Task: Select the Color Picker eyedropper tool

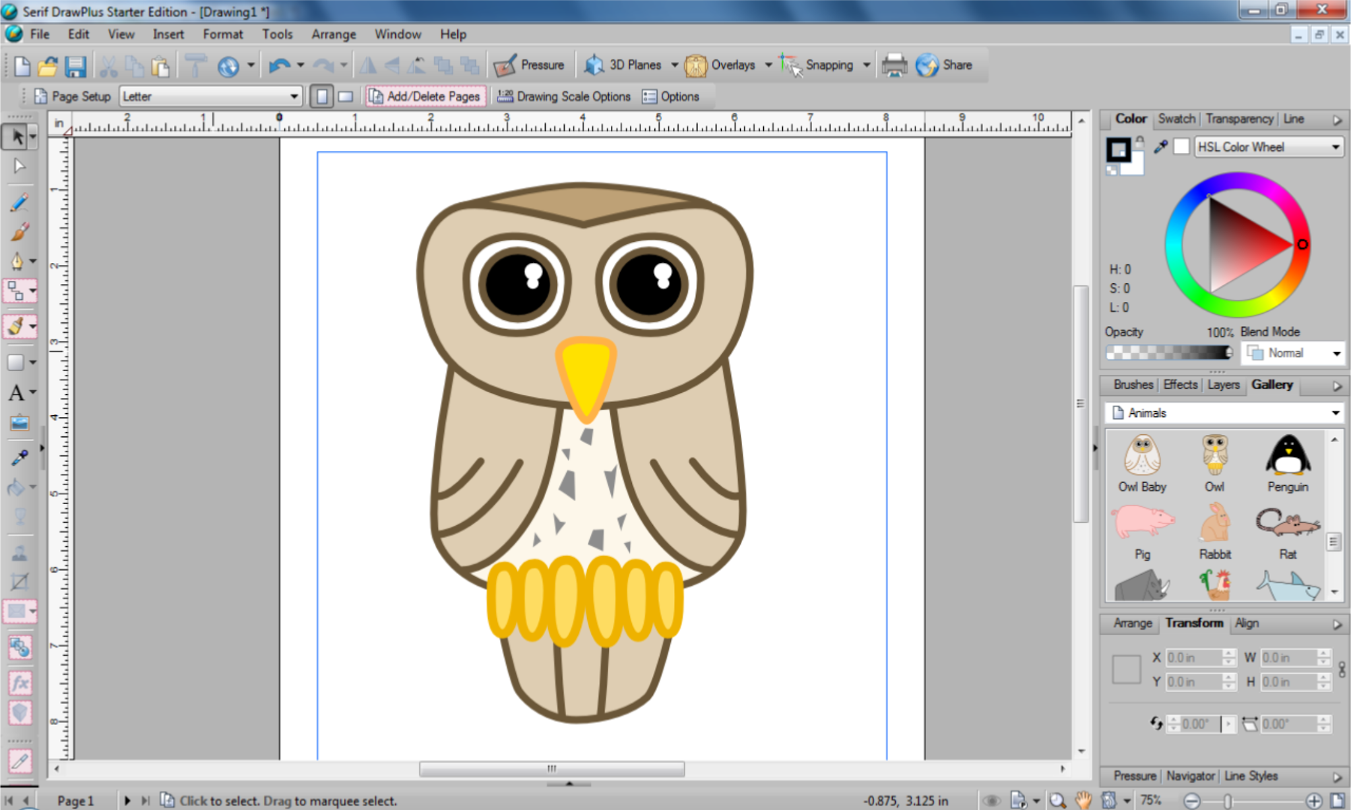Action: [x=19, y=457]
